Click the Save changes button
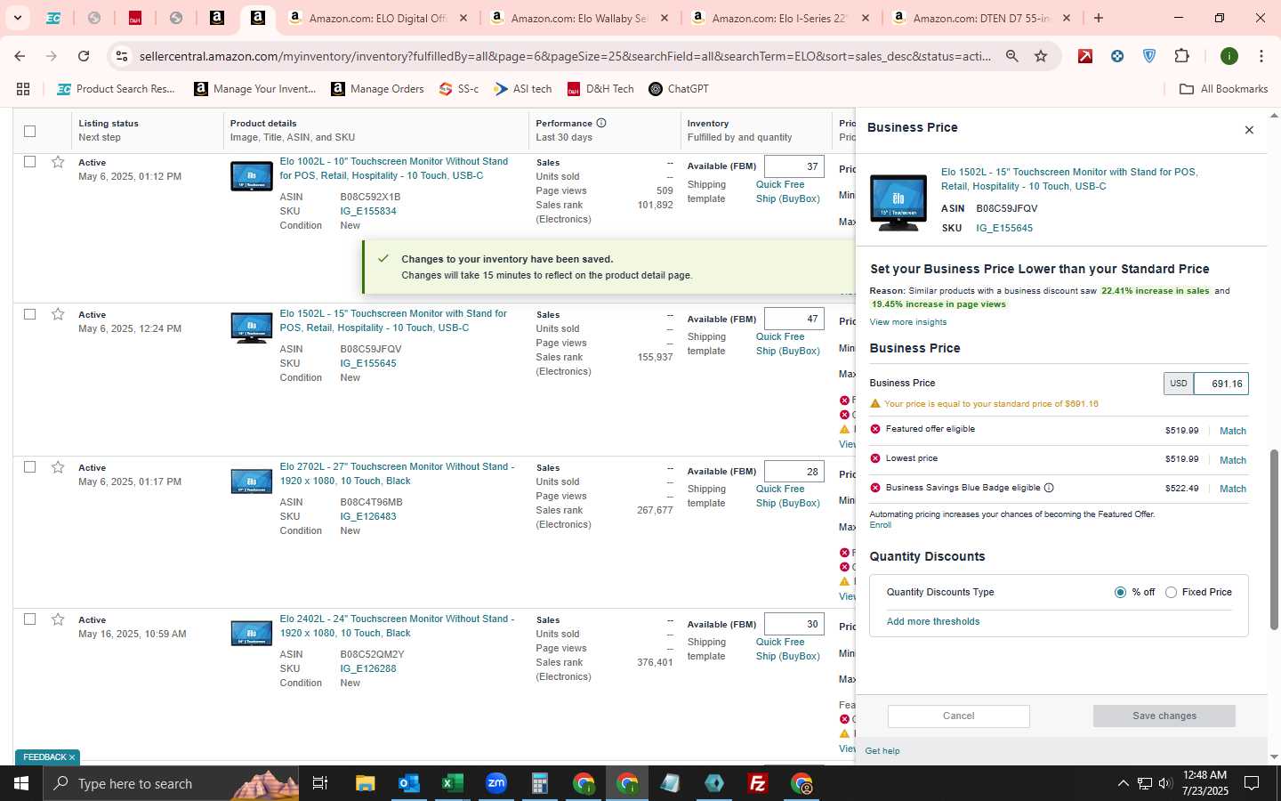The image size is (1281, 801). 1164,716
